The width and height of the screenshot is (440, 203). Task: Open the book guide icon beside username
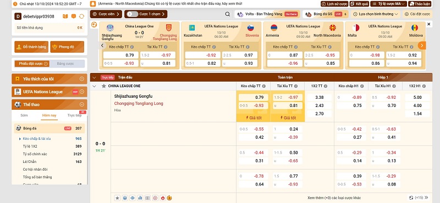[x=65, y=16]
